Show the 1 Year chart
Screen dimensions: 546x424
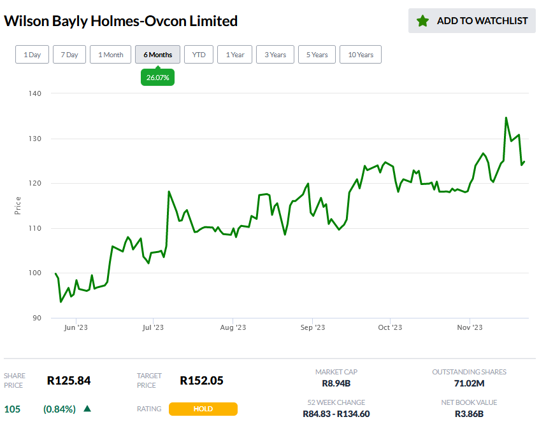point(234,55)
